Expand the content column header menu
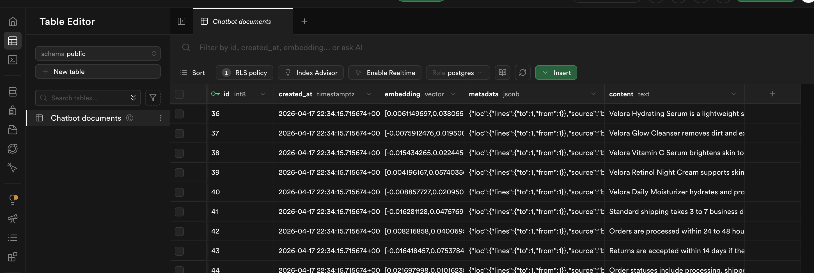 point(734,94)
